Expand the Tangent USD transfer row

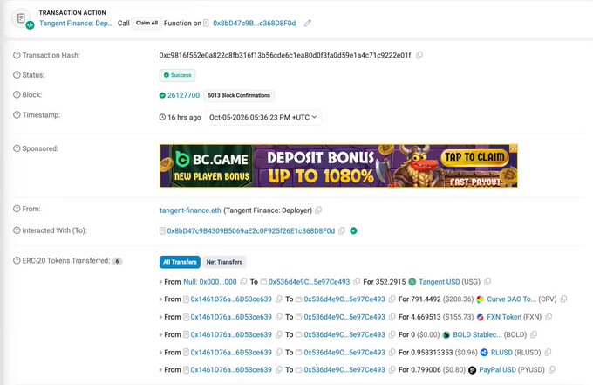click(x=161, y=282)
